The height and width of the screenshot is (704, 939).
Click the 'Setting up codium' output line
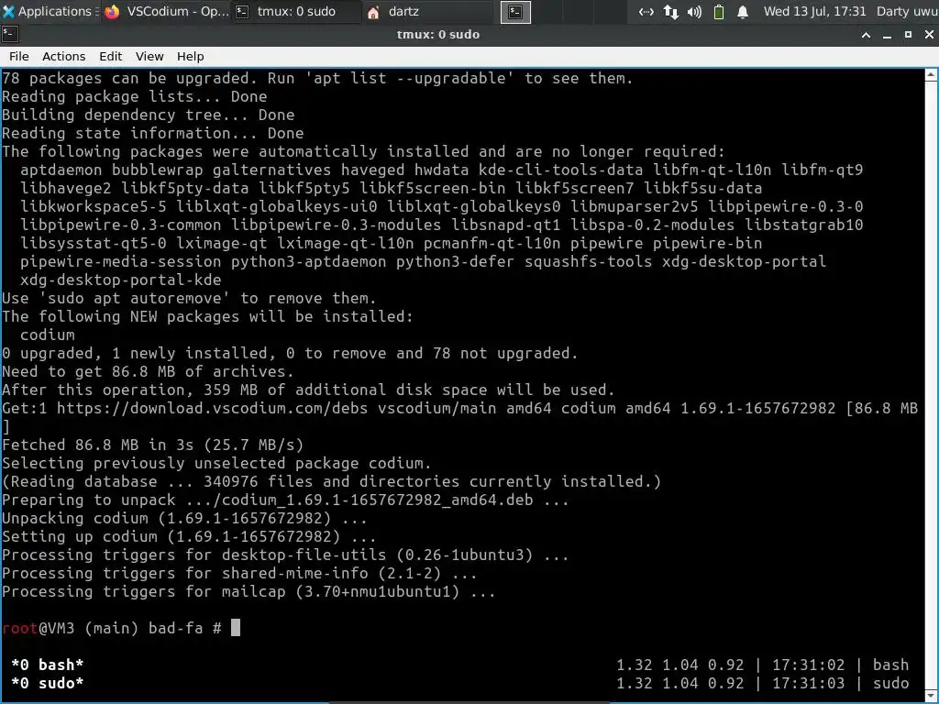(x=189, y=536)
